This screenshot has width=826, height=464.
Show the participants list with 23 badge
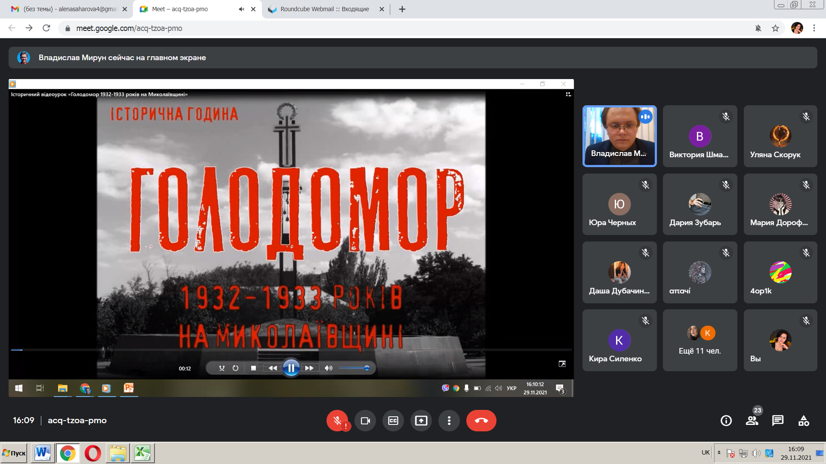click(x=752, y=421)
